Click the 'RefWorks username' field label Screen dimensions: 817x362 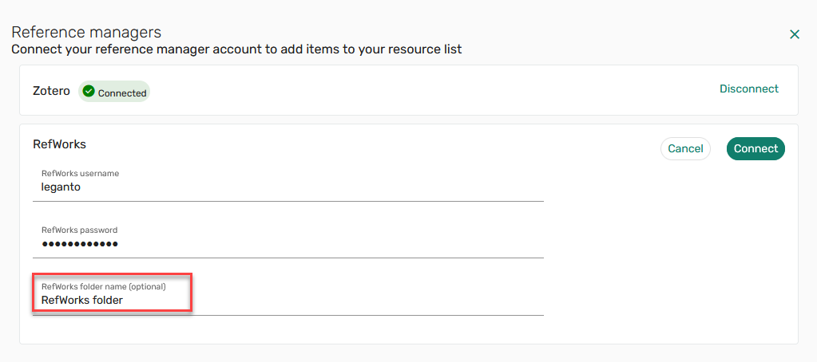click(80, 173)
